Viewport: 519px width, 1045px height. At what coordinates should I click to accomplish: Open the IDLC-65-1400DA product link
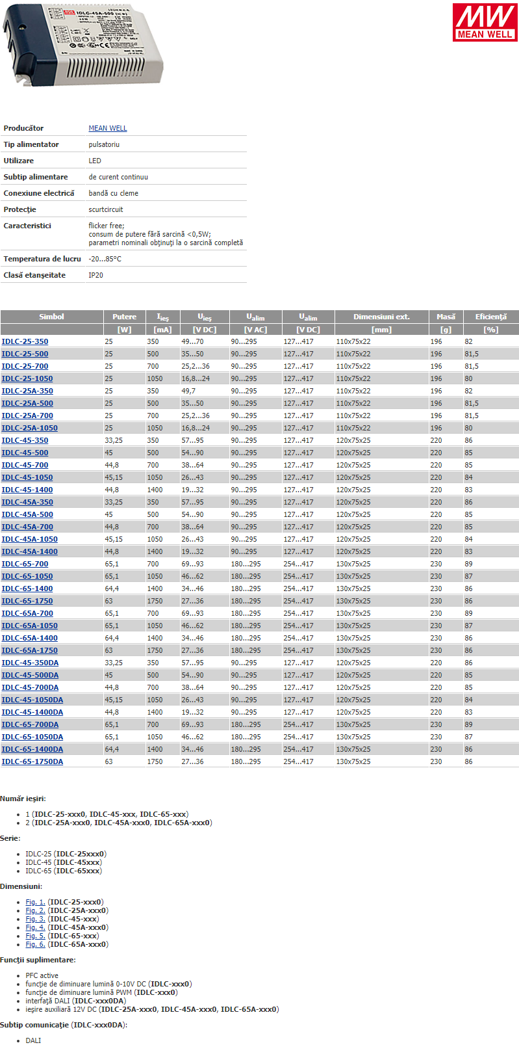[x=32, y=749]
